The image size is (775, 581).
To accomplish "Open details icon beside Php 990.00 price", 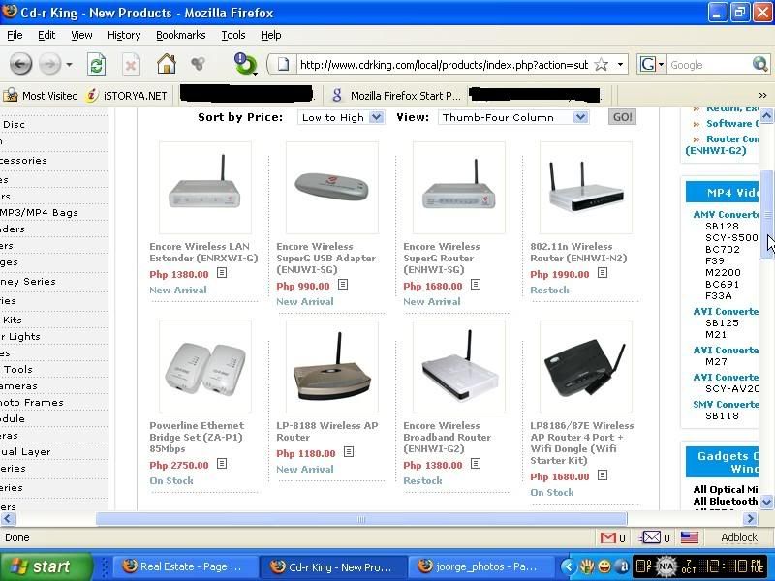I will pyautogui.click(x=343, y=284).
